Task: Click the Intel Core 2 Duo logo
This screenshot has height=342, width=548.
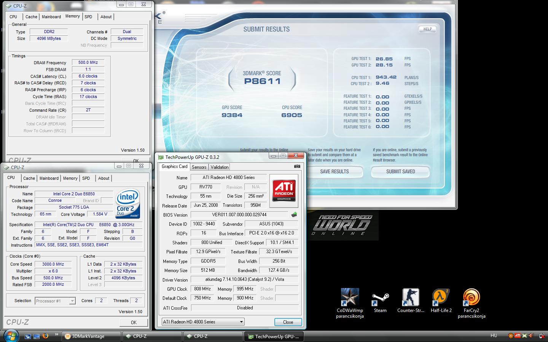Action: [x=127, y=204]
